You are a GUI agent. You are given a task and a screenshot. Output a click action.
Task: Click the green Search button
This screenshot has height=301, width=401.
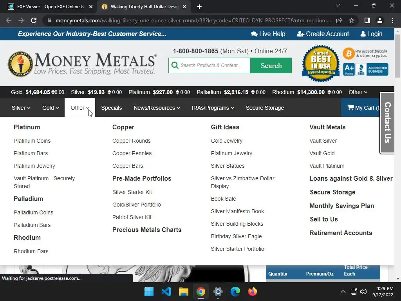point(271,65)
